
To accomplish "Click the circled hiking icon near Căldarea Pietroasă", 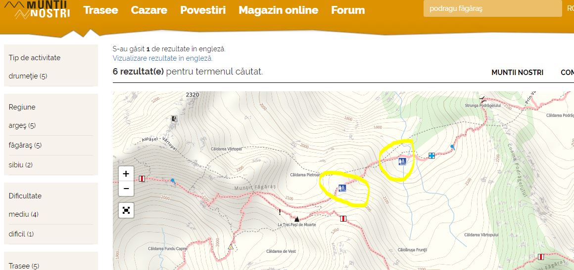I will [x=342, y=188].
